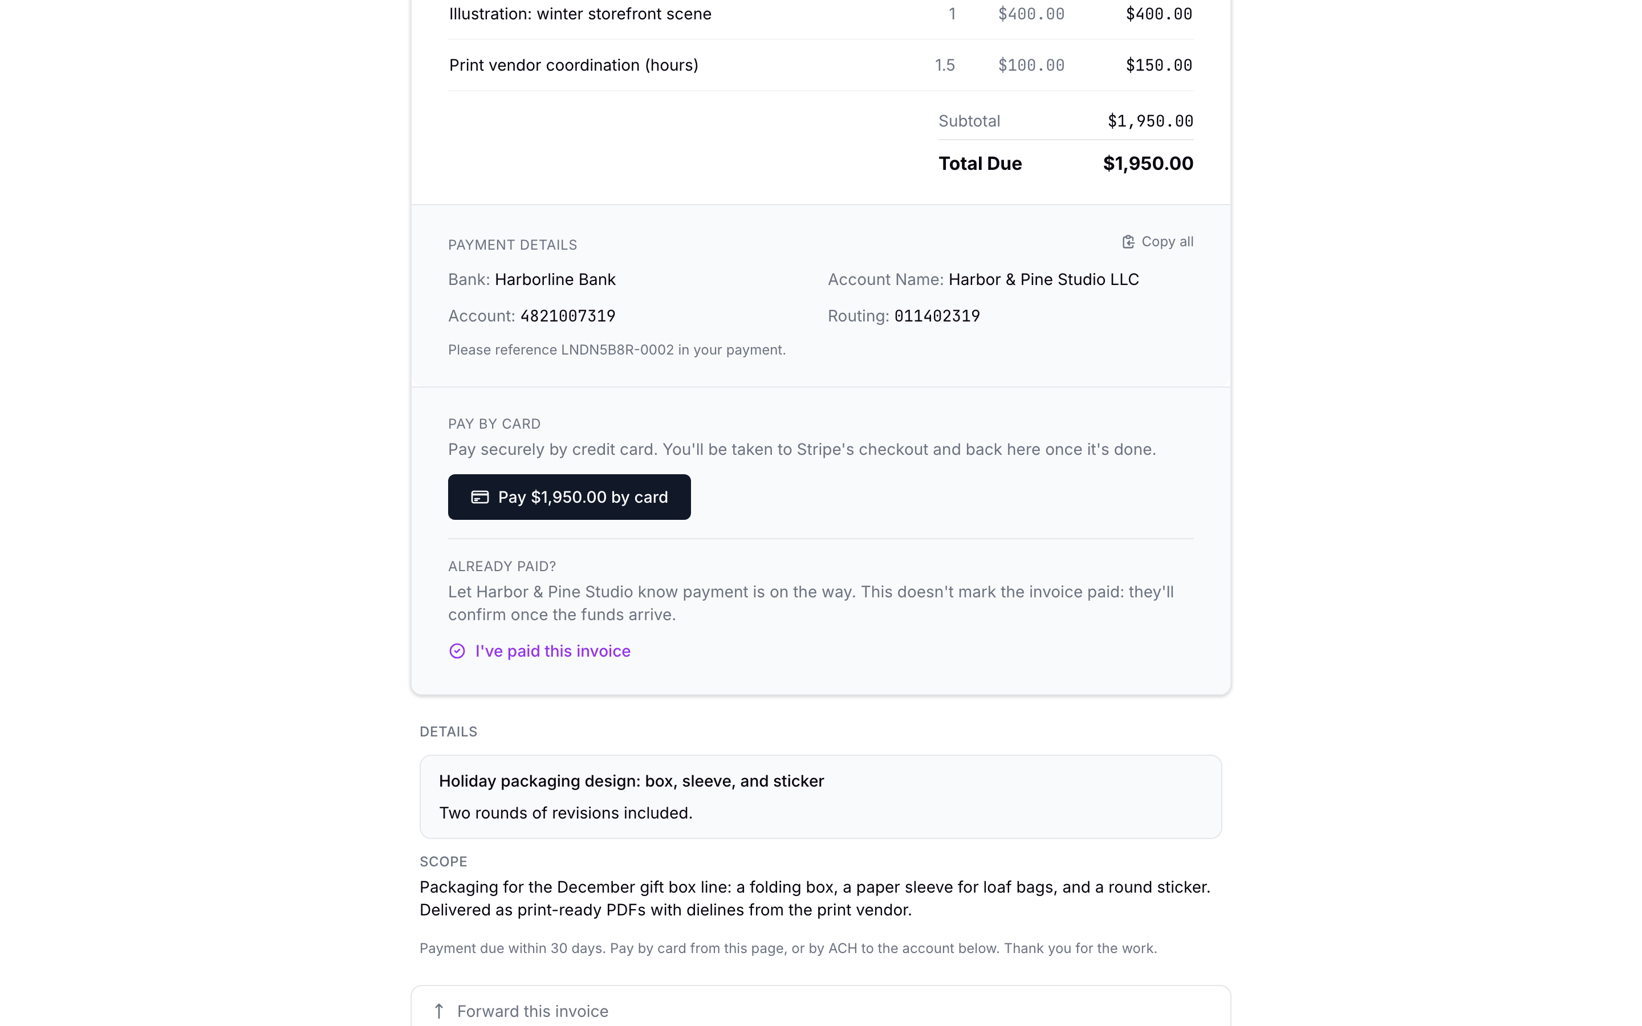This screenshot has width=1642, height=1026.
Task: Click the Copy all clipboard icon
Action: point(1128,242)
